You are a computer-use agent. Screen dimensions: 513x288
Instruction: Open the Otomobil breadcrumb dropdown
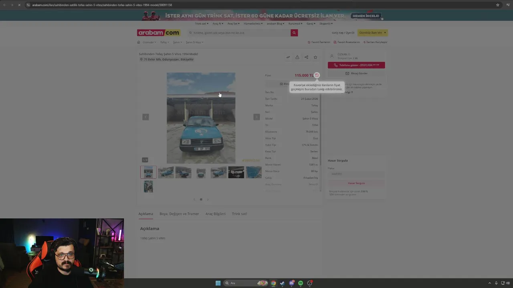pyautogui.click(x=149, y=42)
